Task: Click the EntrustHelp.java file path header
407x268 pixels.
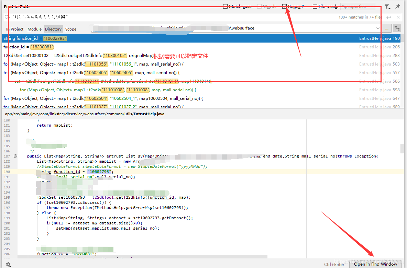Action: (85, 114)
